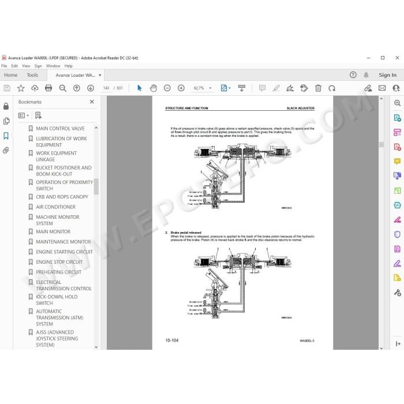Select the Hand pan tool

pyautogui.click(x=154, y=88)
